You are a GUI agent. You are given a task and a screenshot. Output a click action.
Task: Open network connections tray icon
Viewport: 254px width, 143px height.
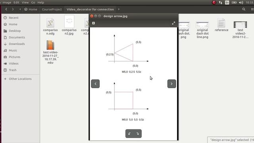coord(221,2)
